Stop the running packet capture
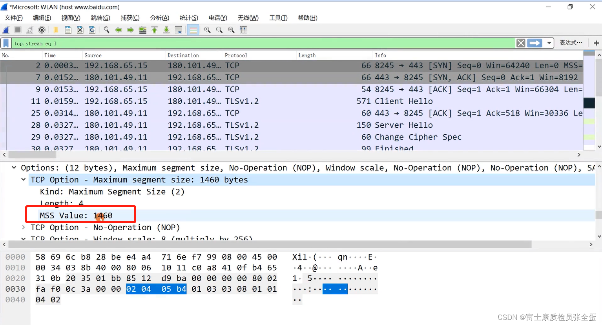 [x=18, y=30]
